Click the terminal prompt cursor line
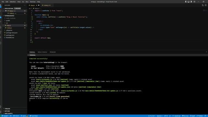208x117 pixels. pyautogui.click(x=30, y=100)
